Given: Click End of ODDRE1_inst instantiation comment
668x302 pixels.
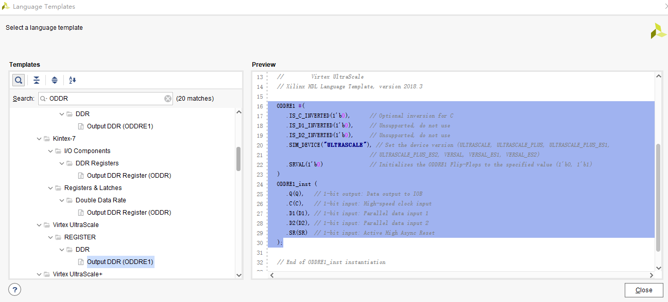Looking at the screenshot, I should tap(331, 262).
